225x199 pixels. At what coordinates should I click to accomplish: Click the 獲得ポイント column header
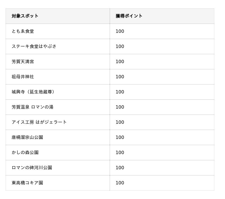[162, 16]
